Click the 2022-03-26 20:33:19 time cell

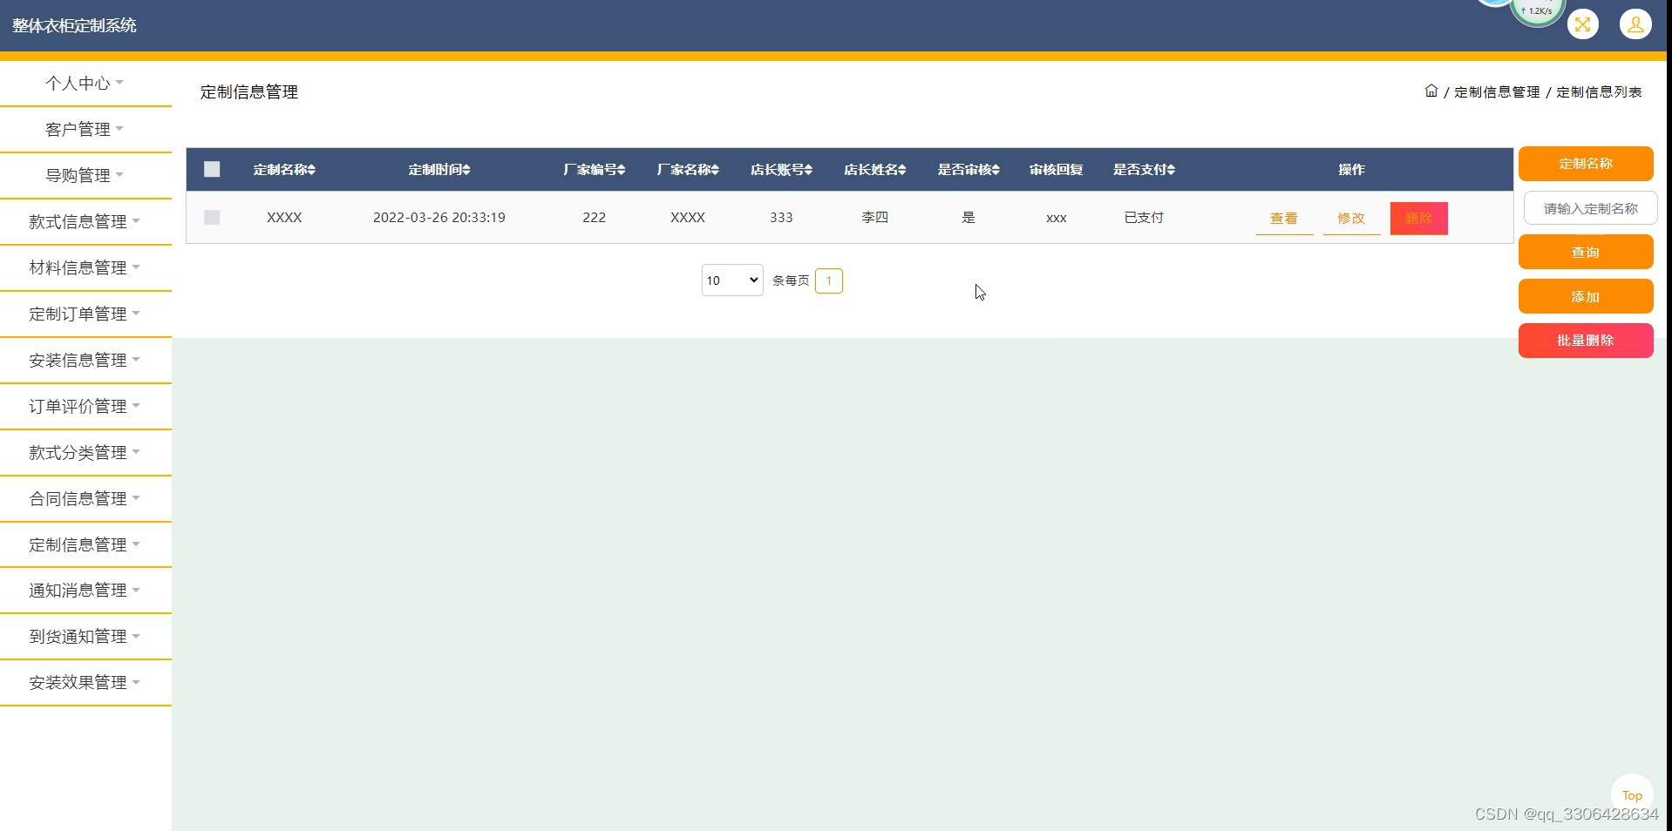(x=439, y=217)
